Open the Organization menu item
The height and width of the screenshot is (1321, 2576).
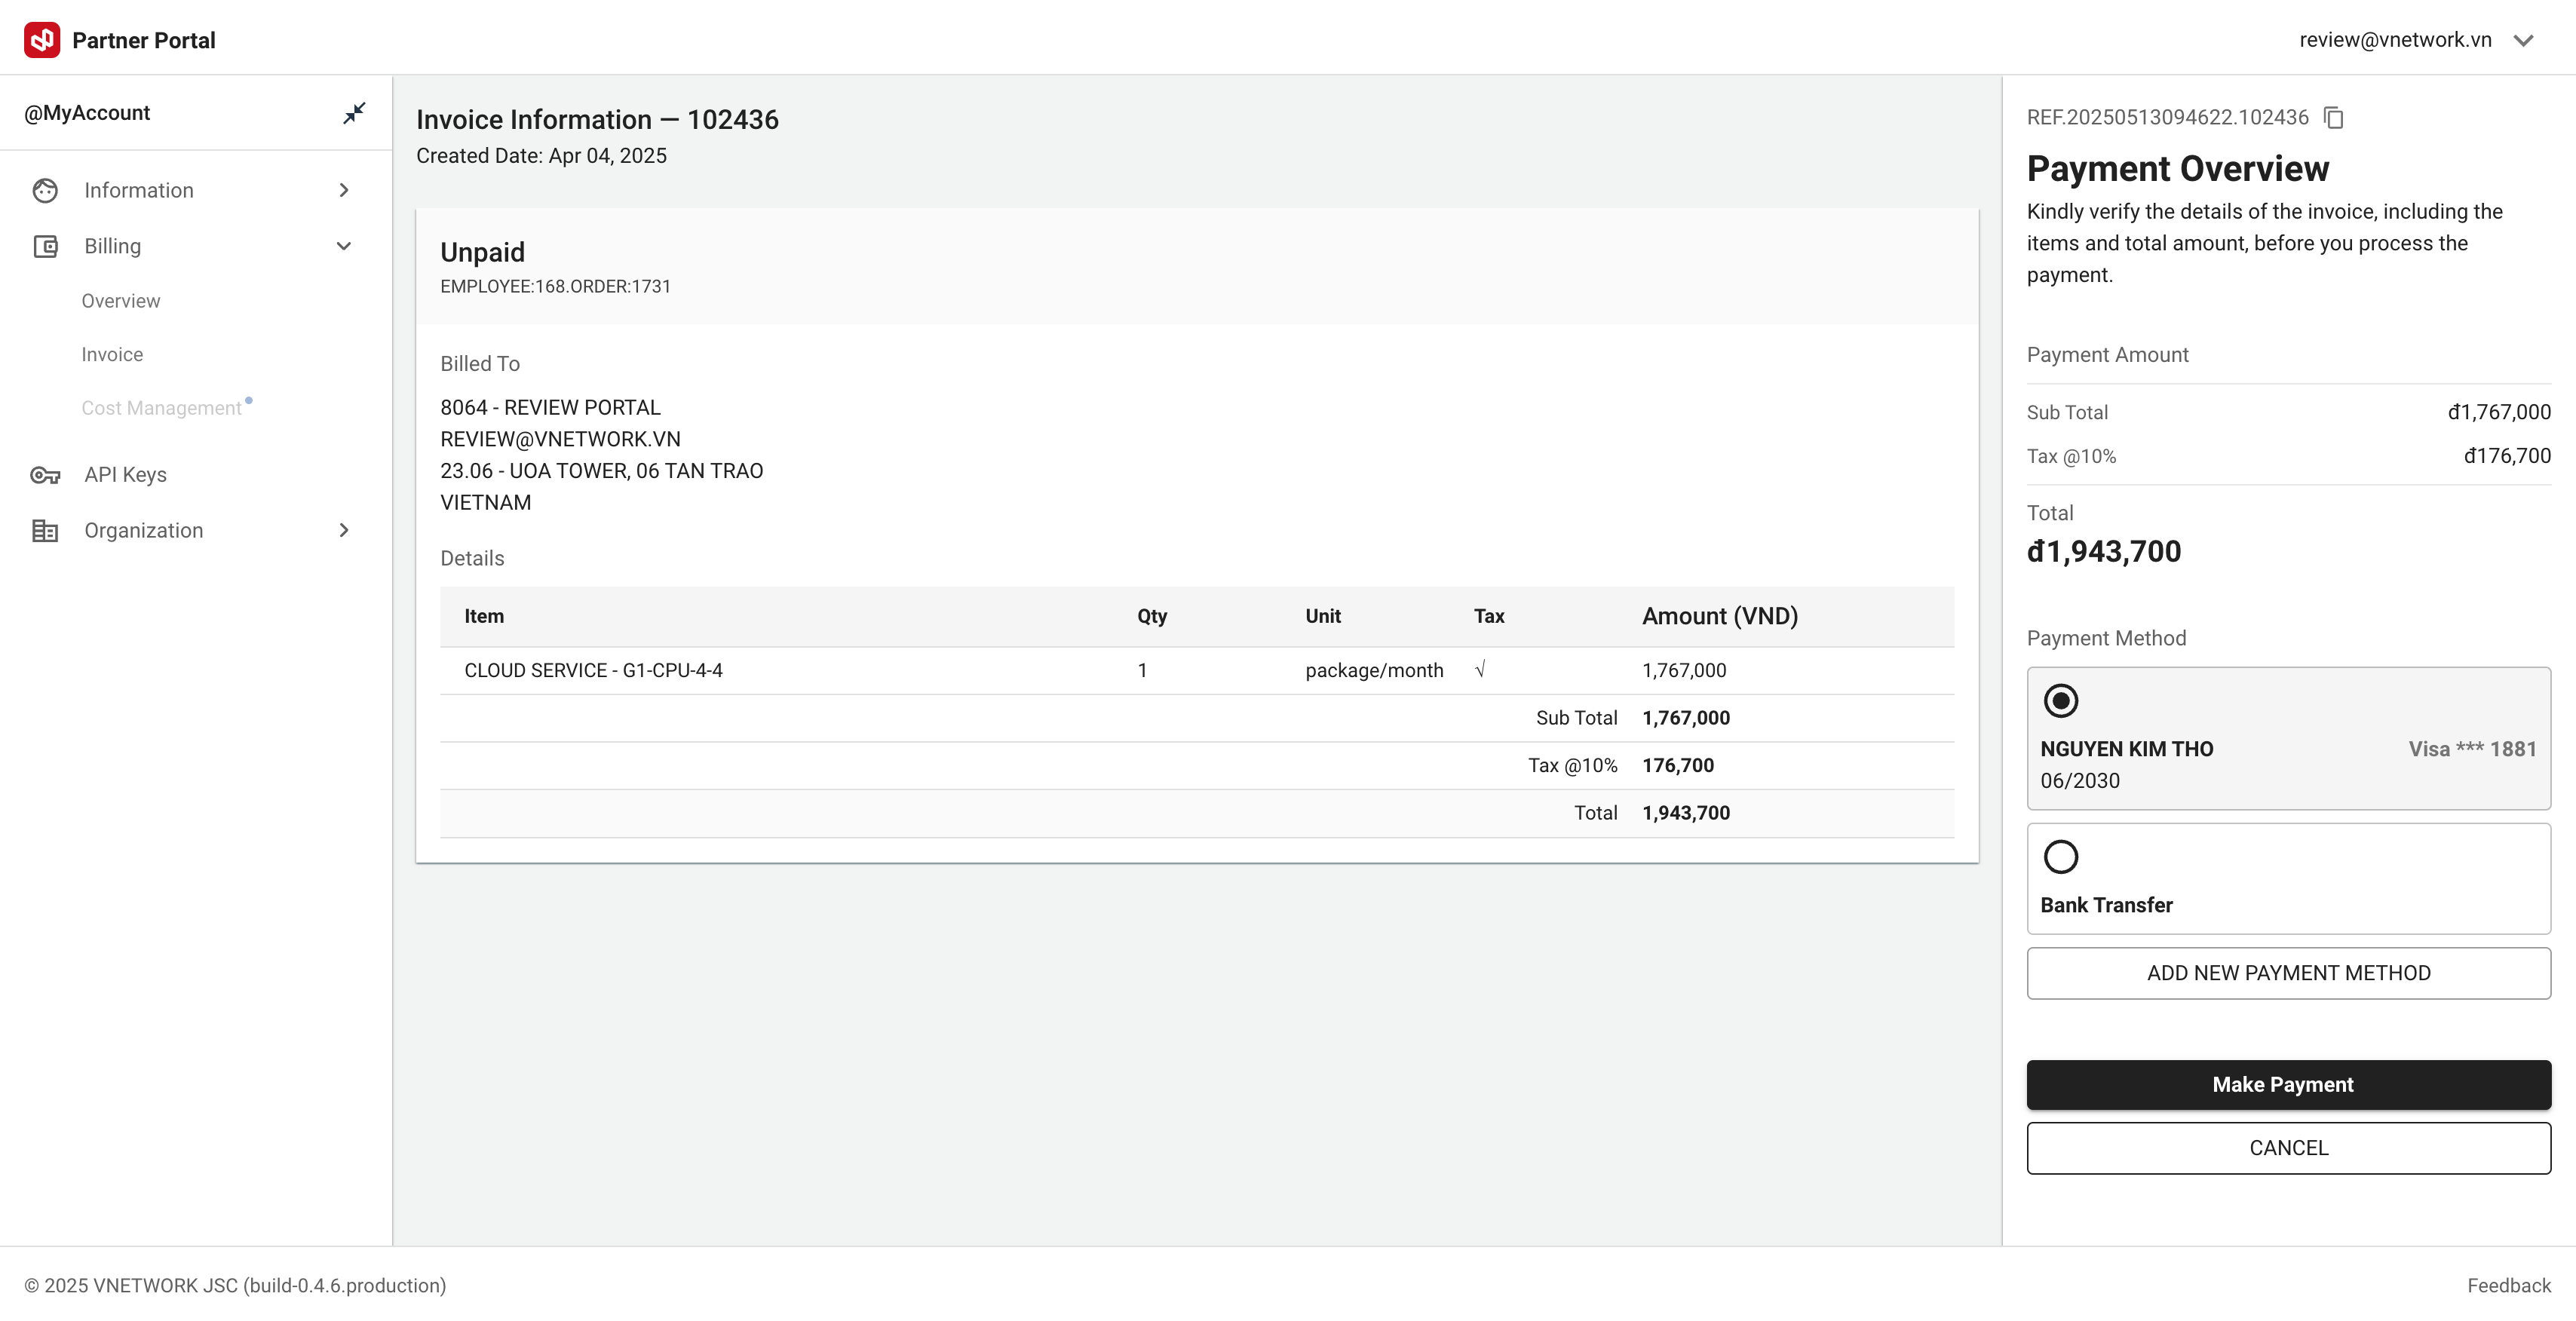pos(144,530)
